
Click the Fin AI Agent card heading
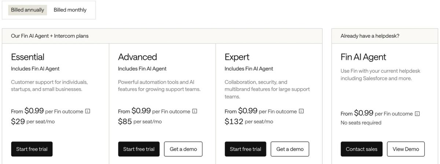pos(363,57)
